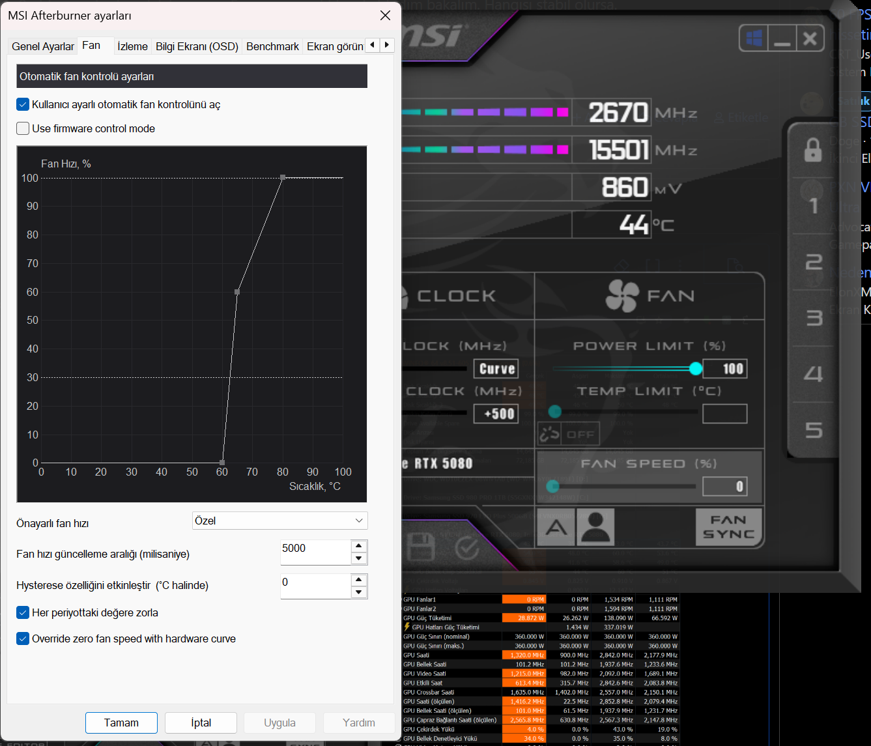
Task: Click the hysteresis input field showing 0
Action: 315,586
